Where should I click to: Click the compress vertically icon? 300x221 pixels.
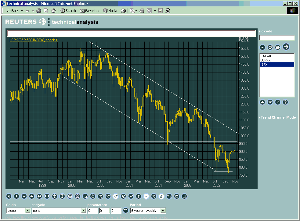[62, 196]
